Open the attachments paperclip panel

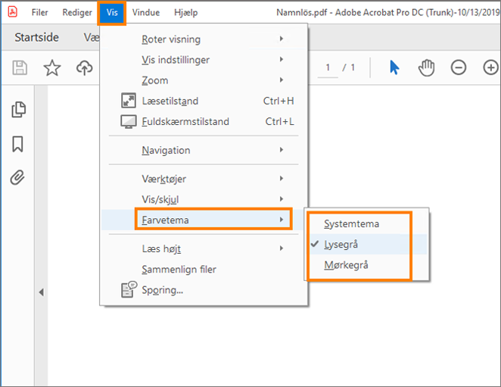[18, 178]
